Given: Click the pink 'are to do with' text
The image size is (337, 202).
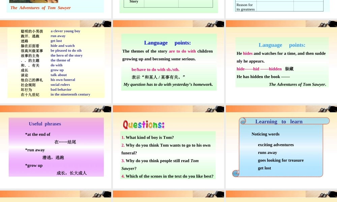Looking at the screenshot, I should [x=182, y=51].
